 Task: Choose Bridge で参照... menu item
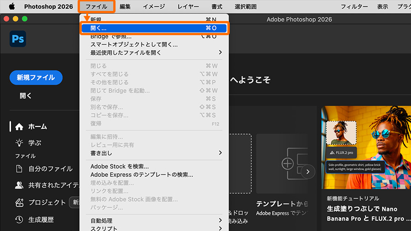pos(154,37)
